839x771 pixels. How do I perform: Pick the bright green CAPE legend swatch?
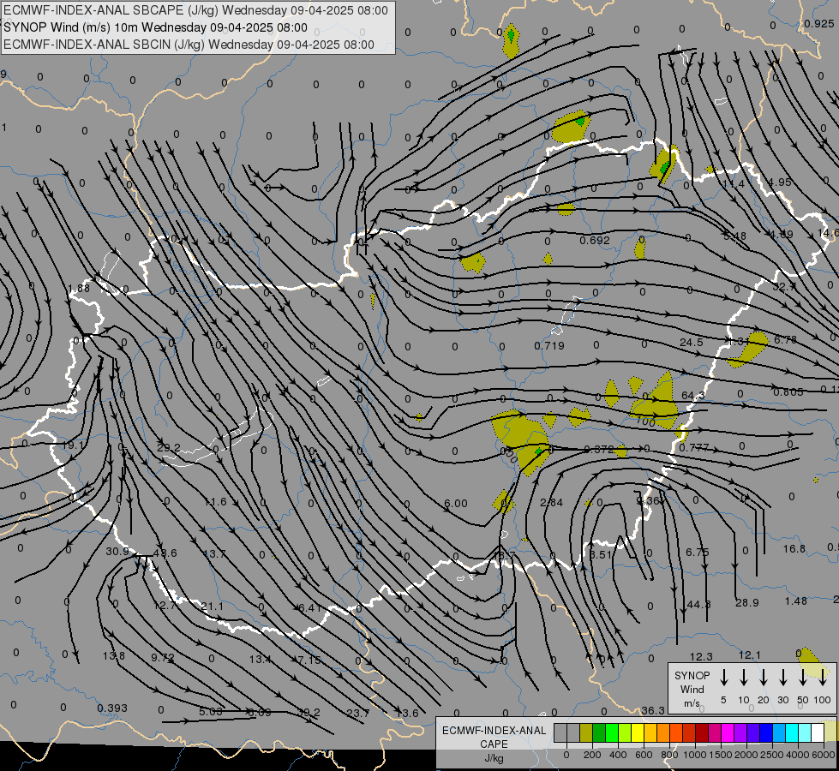click(612, 733)
